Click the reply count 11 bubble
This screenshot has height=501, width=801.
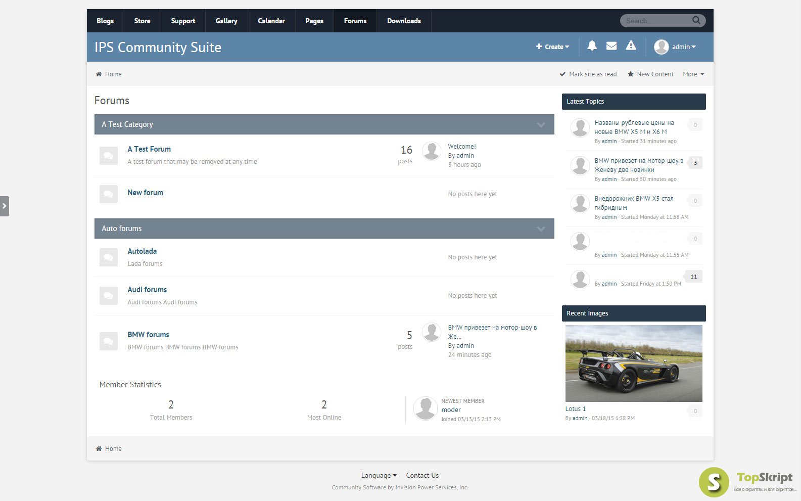click(693, 277)
